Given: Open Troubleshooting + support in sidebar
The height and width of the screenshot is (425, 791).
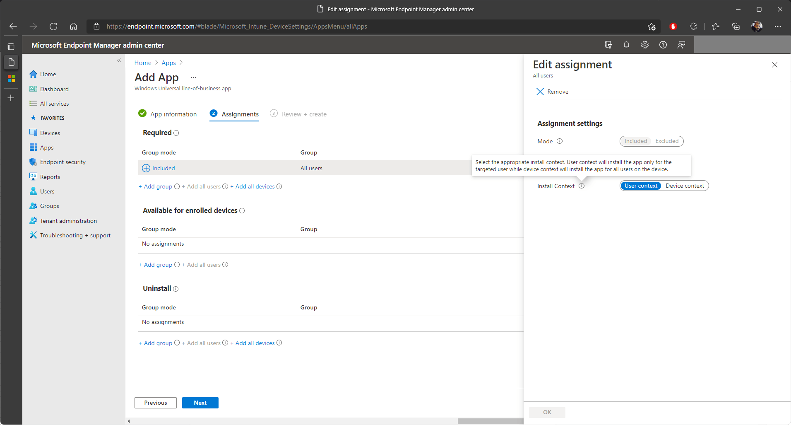Looking at the screenshot, I should click(75, 235).
